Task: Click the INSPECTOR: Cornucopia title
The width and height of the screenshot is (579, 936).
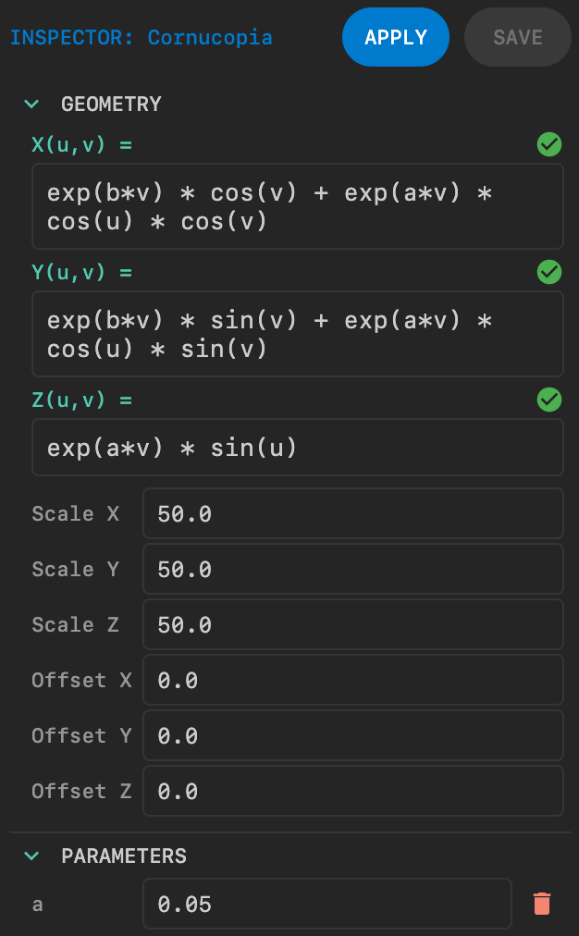Action: point(141,38)
